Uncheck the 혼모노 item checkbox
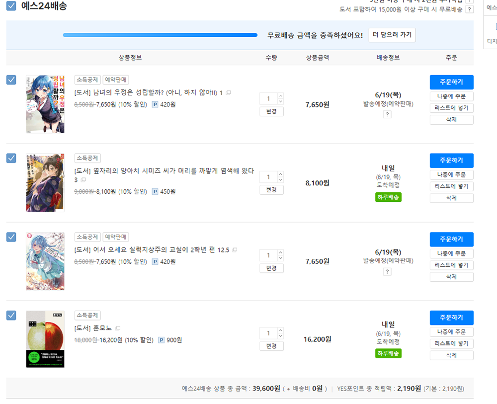Viewport: 497px width, 404px height. tap(11, 315)
